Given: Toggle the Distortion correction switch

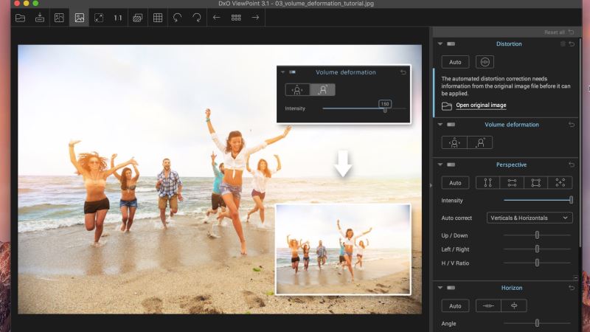Looking at the screenshot, I should click(x=451, y=44).
